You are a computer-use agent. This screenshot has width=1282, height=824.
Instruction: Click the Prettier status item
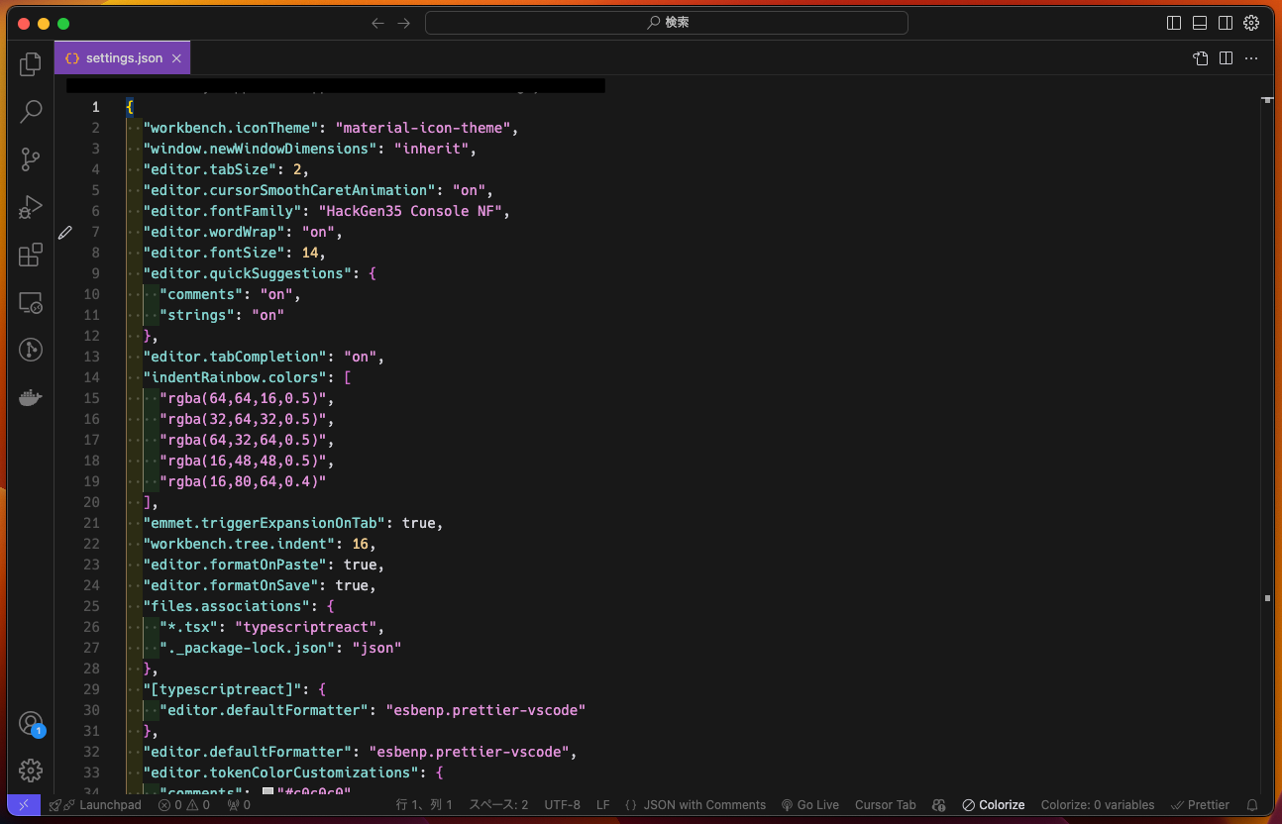tap(1200, 805)
